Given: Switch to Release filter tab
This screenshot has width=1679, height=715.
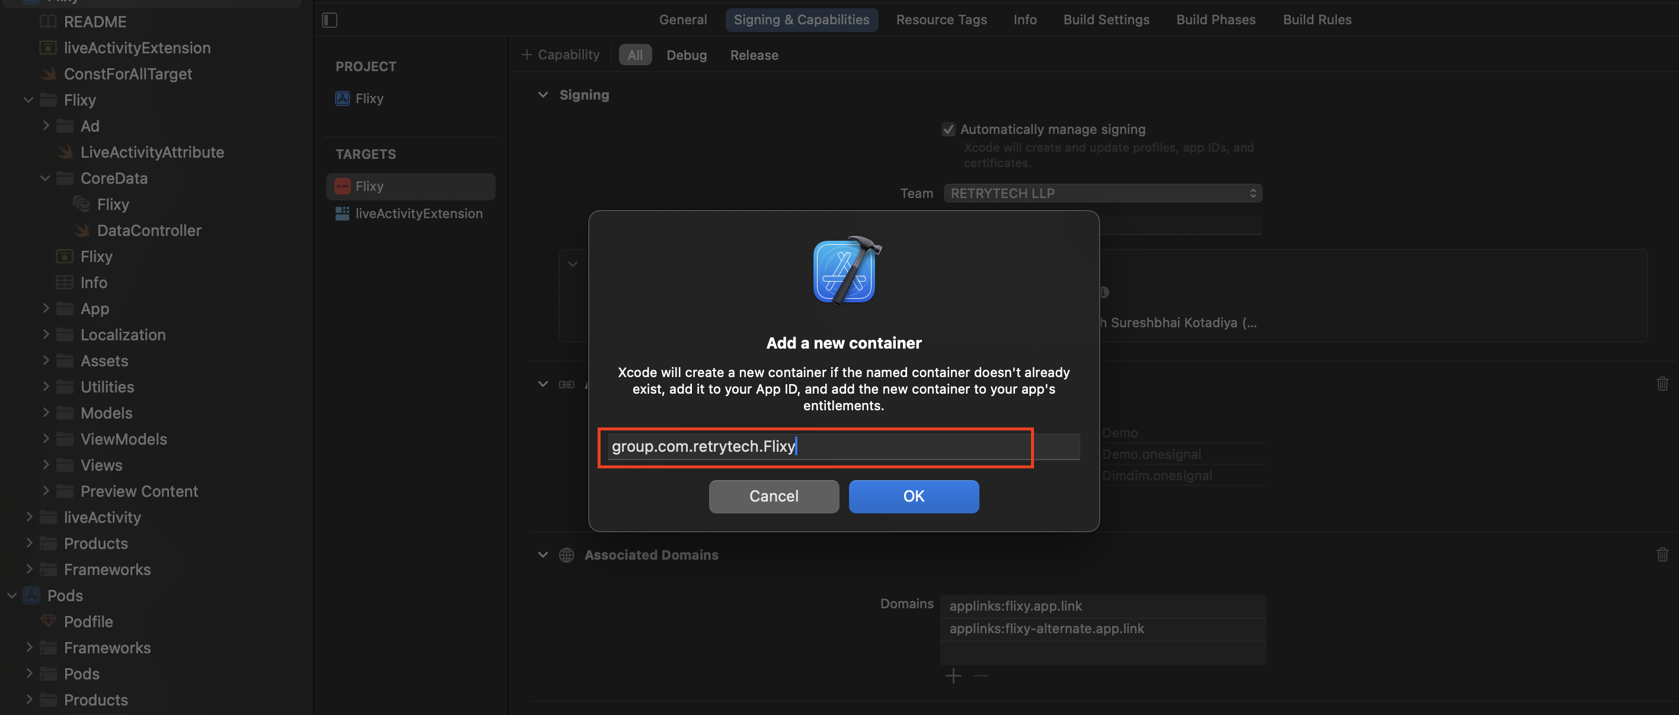Looking at the screenshot, I should click(x=753, y=55).
